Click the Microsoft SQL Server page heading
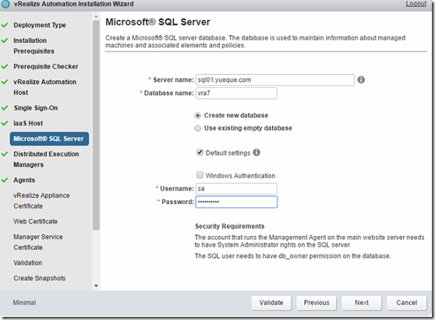Image resolution: width=435 pixels, height=320 pixels. click(x=157, y=22)
